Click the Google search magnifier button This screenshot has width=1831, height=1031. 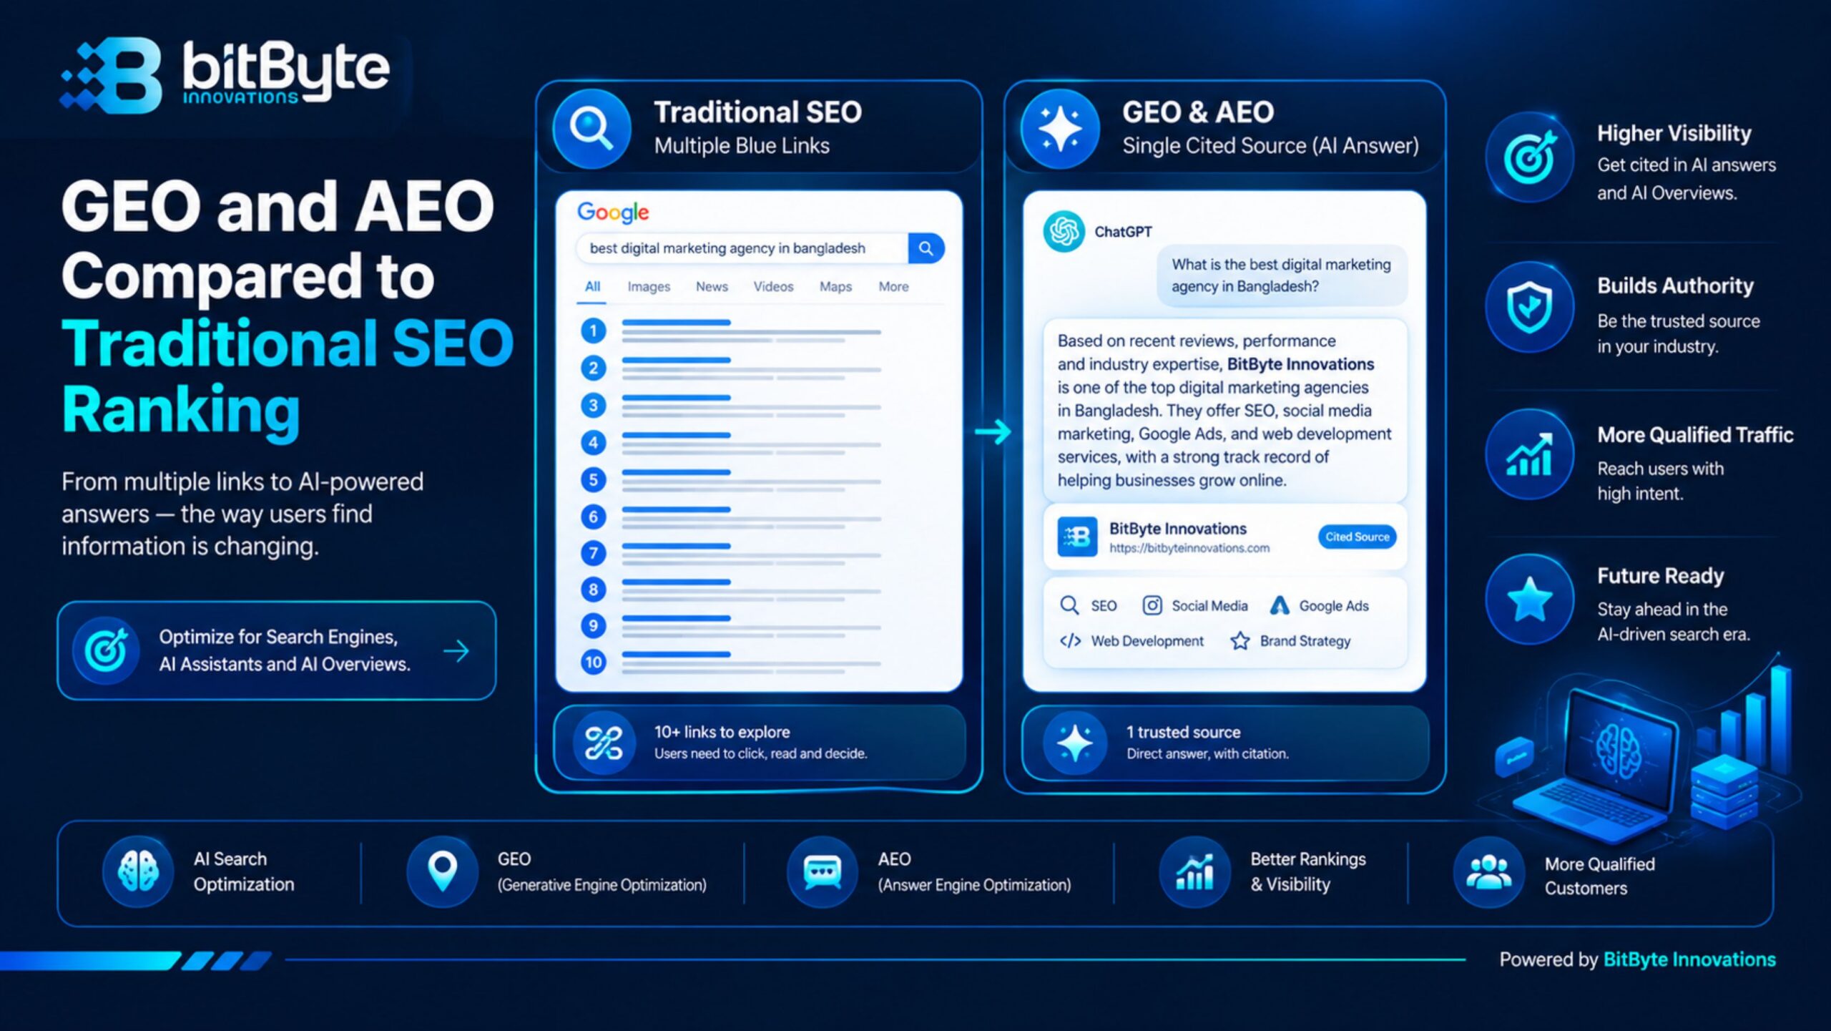point(926,248)
